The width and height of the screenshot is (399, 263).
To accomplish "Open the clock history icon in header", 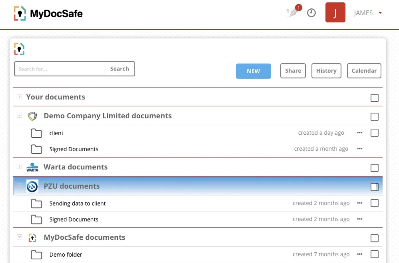I will [x=311, y=13].
